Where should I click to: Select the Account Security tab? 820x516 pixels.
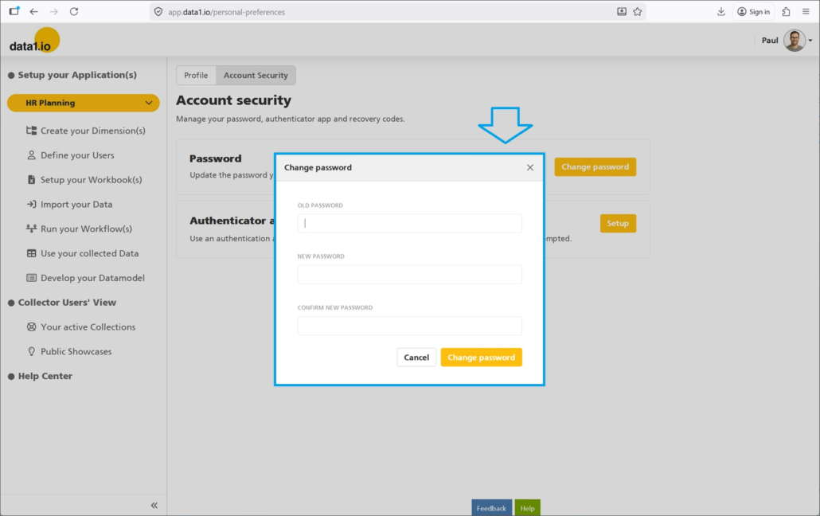pos(256,76)
